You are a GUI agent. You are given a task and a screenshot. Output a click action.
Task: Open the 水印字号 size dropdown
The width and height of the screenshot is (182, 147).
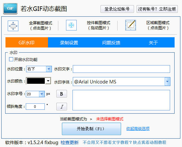tap(42, 94)
